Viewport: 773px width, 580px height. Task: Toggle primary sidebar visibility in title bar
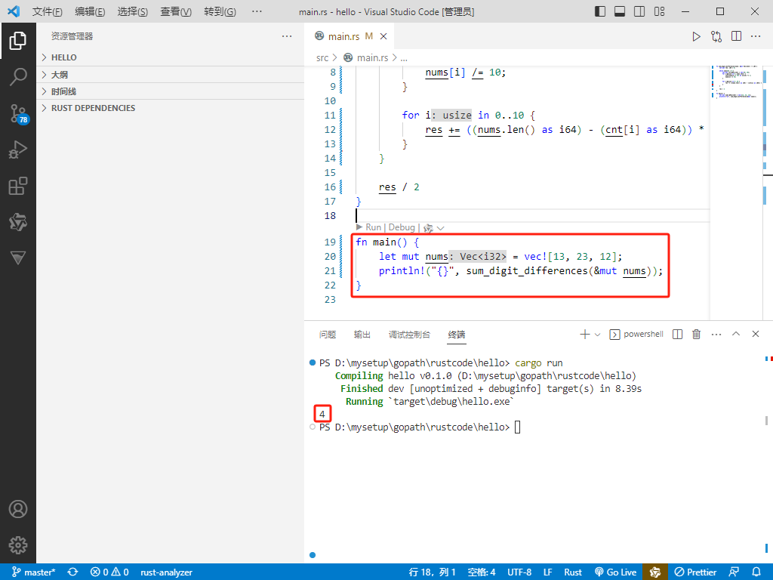pos(600,11)
